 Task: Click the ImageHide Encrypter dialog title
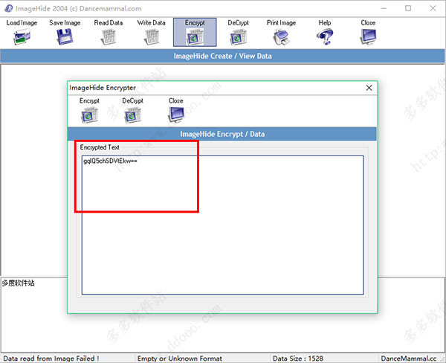pos(103,88)
